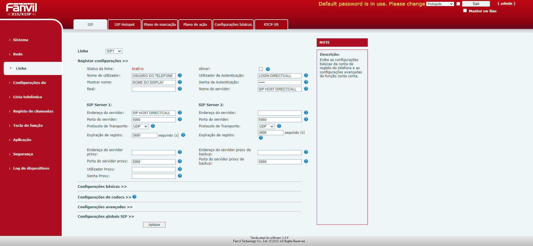Viewport: 533px width, 246px height.
Task: Click help icon for Nome do servidor
Action: 306,89
